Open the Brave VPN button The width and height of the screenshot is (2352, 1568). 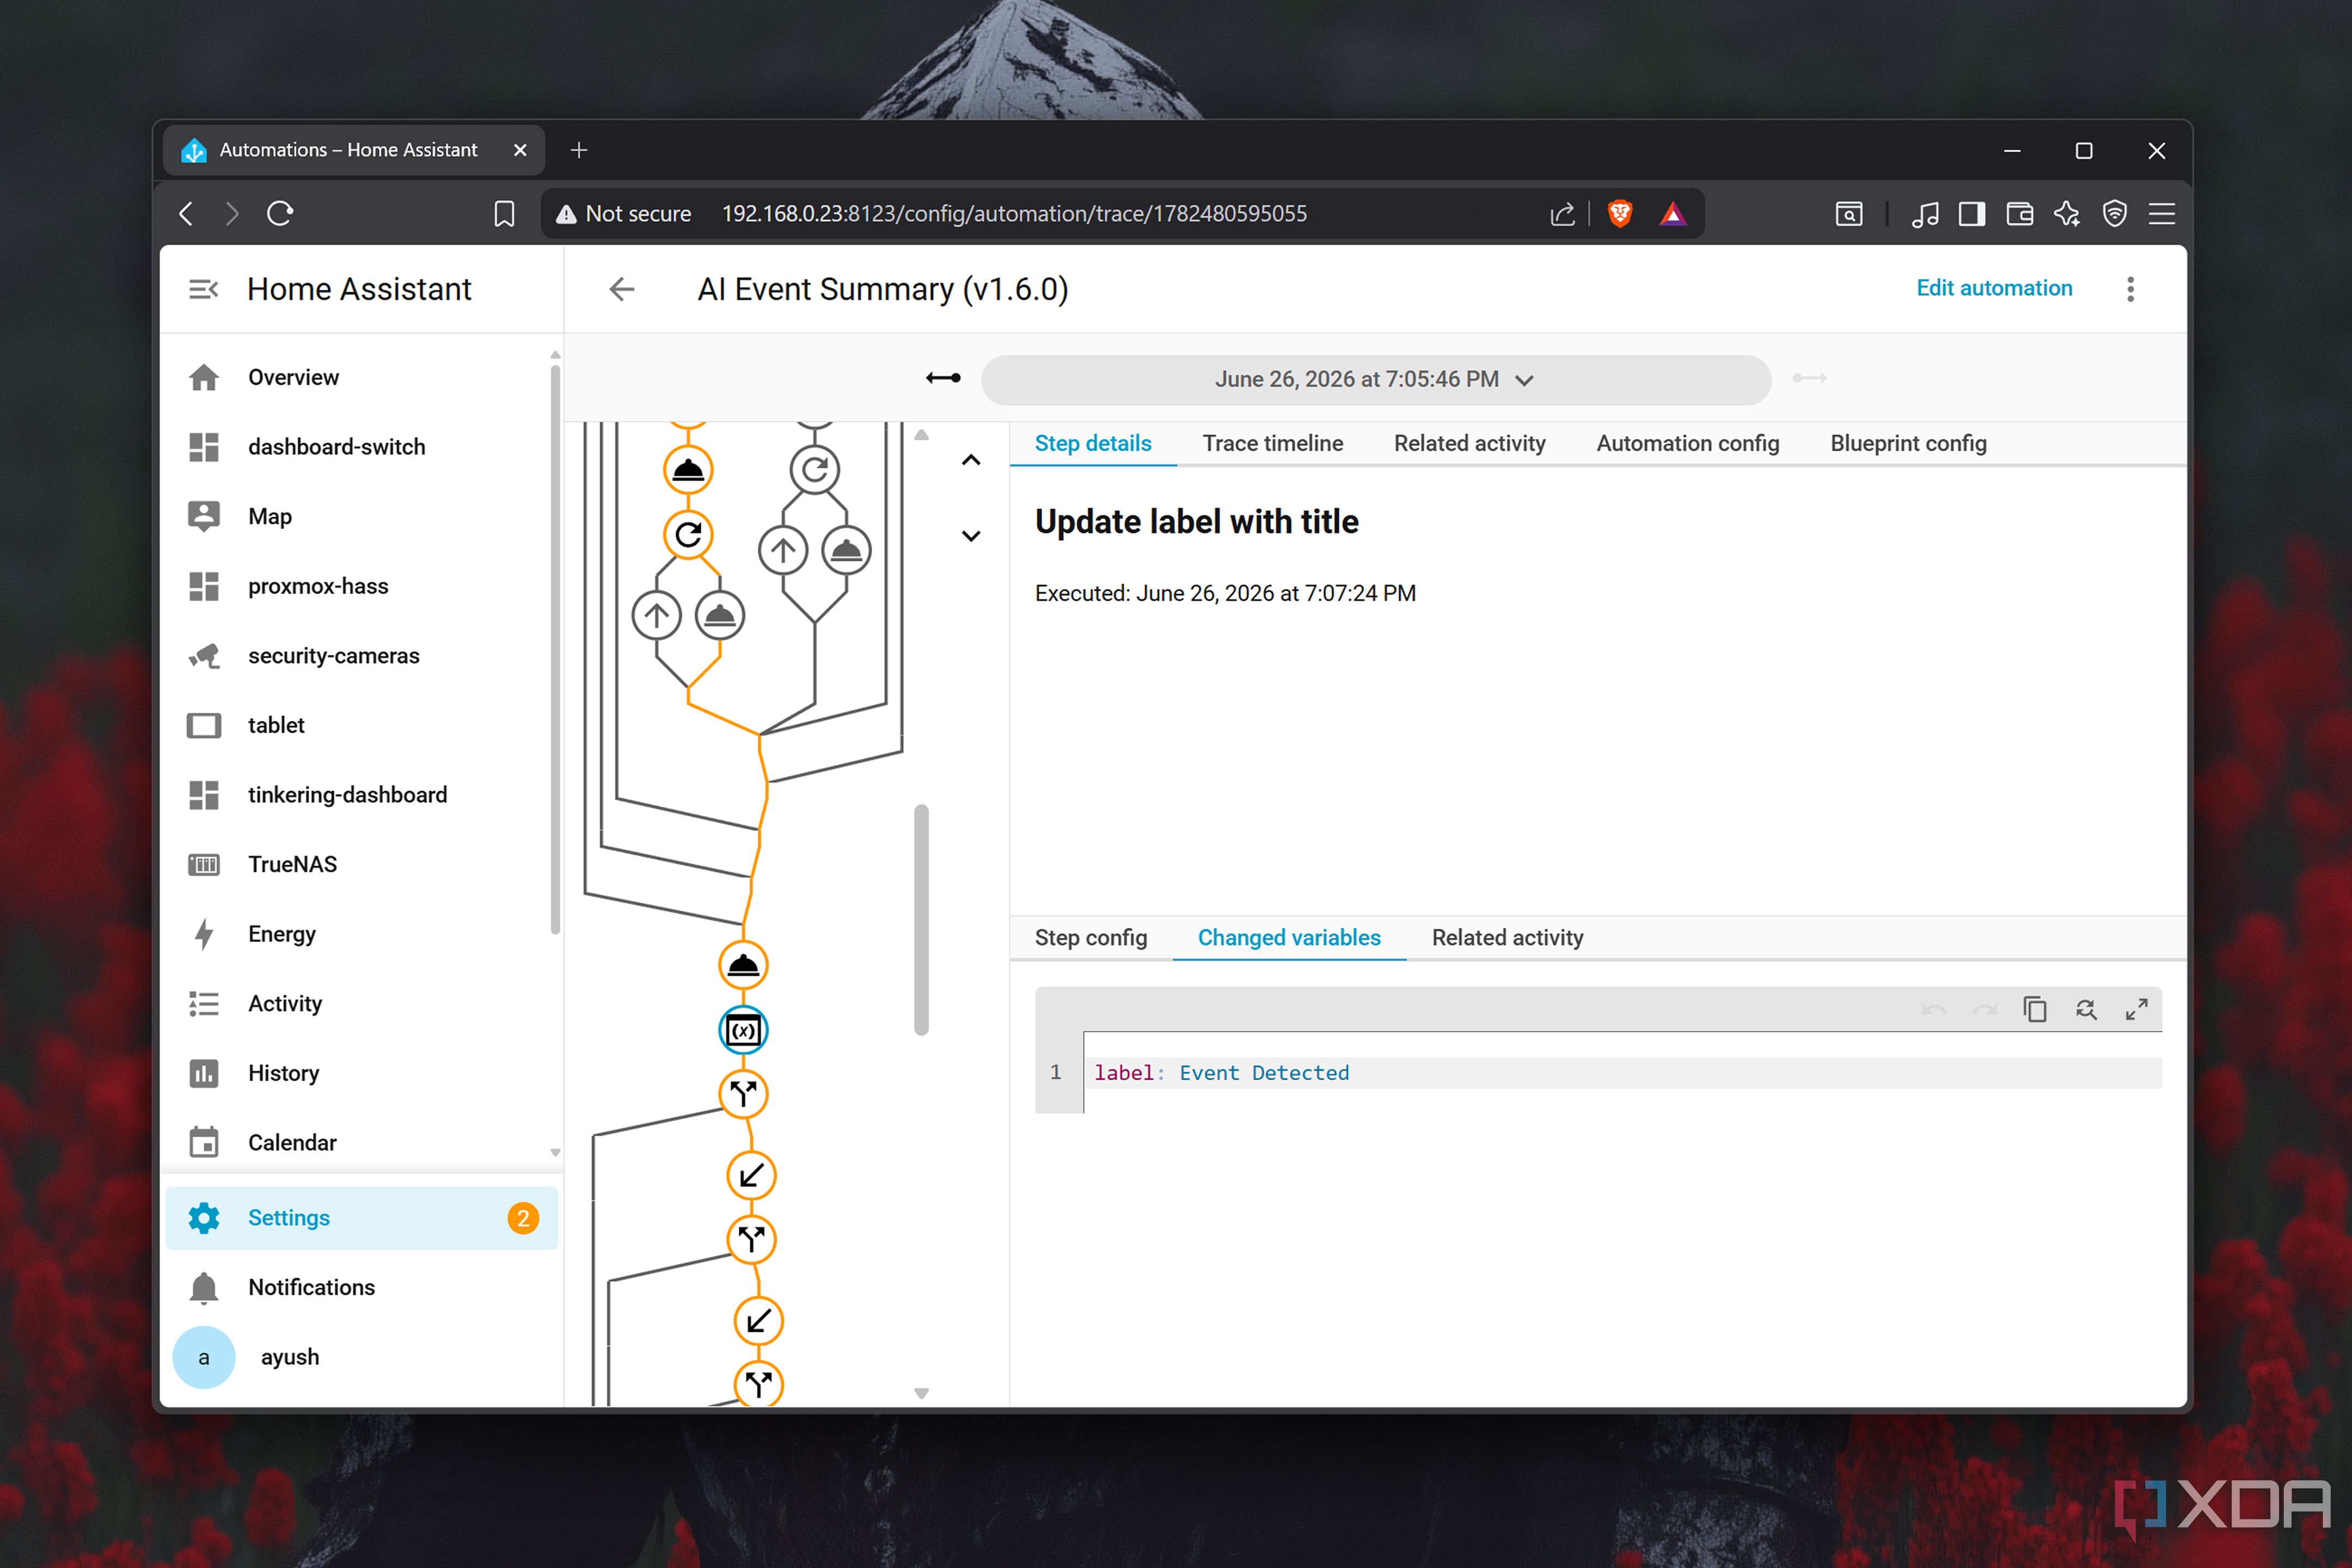(x=2114, y=214)
